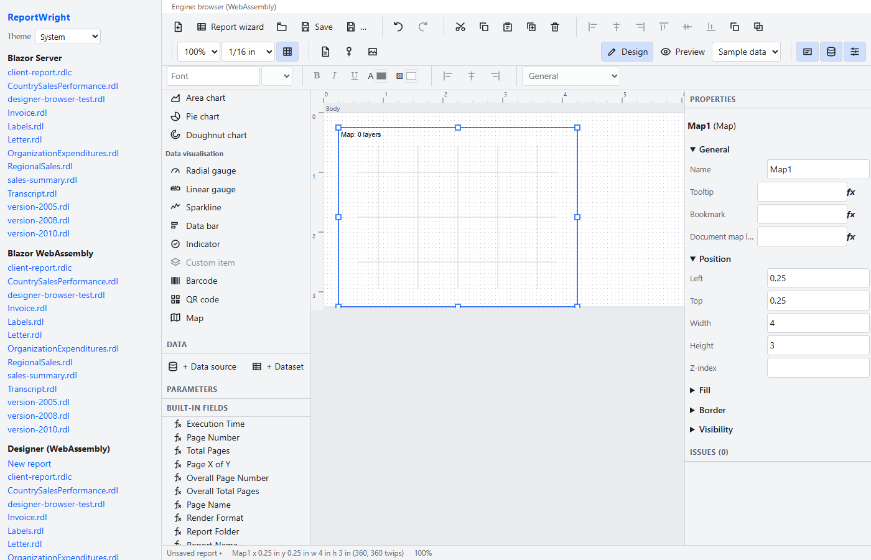Open the ReportWright home link
The width and height of the screenshot is (871, 560).
coord(39,17)
